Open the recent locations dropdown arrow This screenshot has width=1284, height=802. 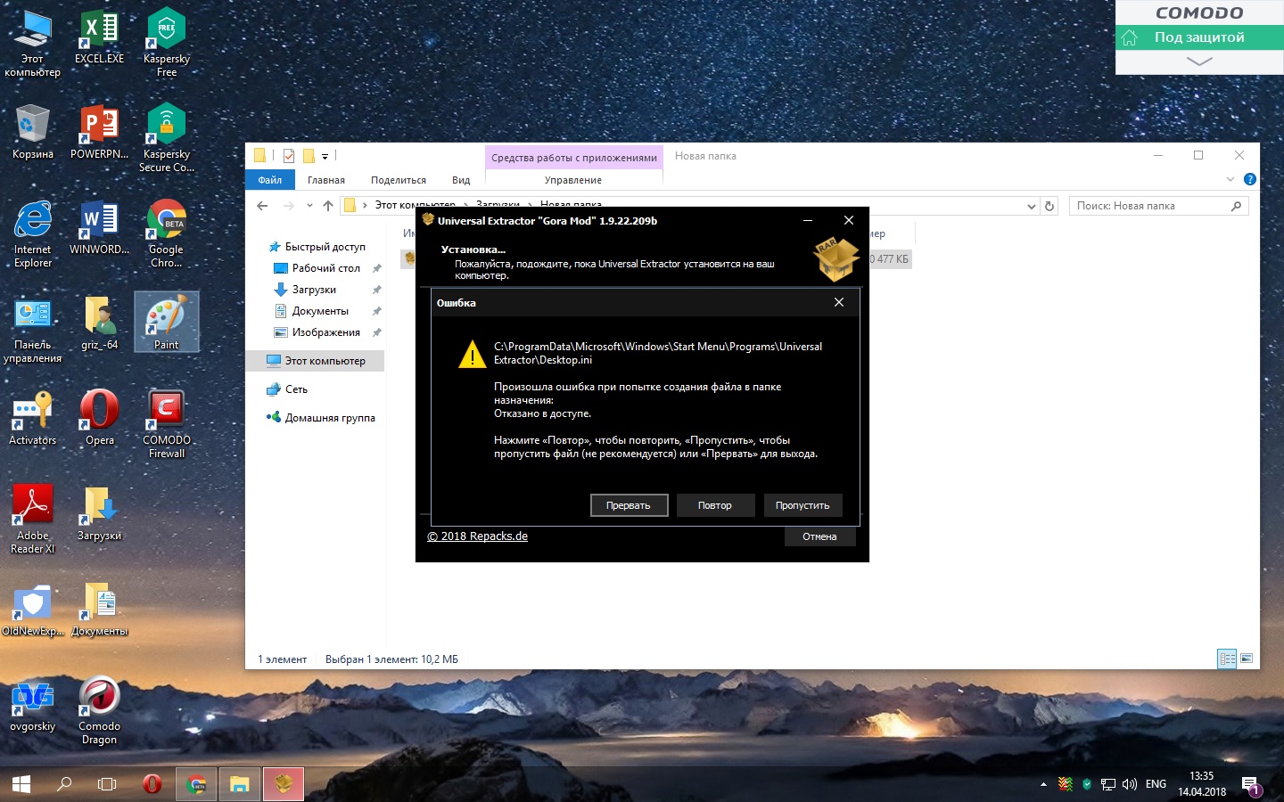[309, 206]
